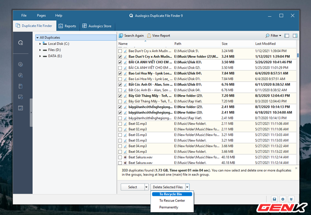311x215 pixels.
Task: Uncheck Bae Dun't Cry in New folder (2)
Action: click(x=120, y=57)
